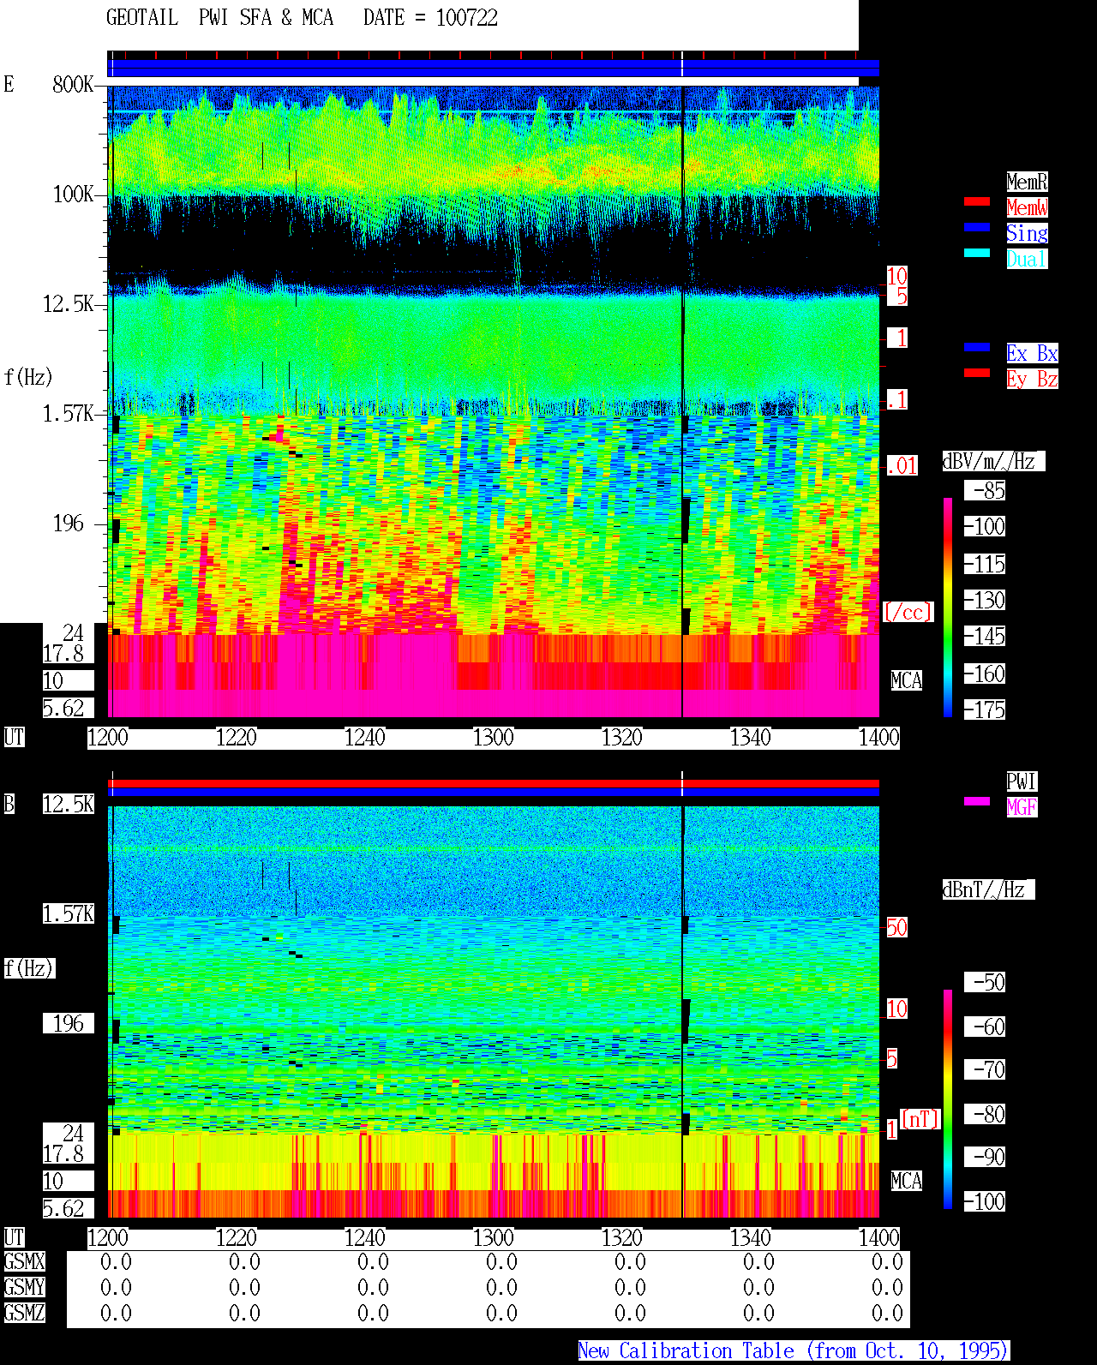
Task: Click the '-70' color scale value
Action: click(985, 1069)
